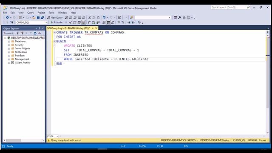Viewport: 272px width, 153px height.
Task: Click the Object Explorer connect plug icon
Action: [x=17, y=33]
